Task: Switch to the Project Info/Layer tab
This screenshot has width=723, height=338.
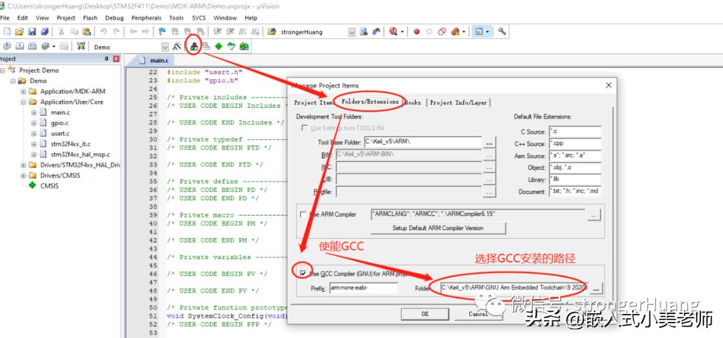Action: 459,102
